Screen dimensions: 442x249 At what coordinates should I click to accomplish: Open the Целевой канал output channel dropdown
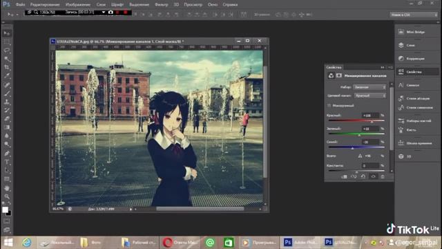[x=370, y=95]
